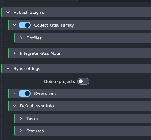This screenshot has height=140, width=151.
Task: Expand the Tasks chevron
Action: coord(21,119)
